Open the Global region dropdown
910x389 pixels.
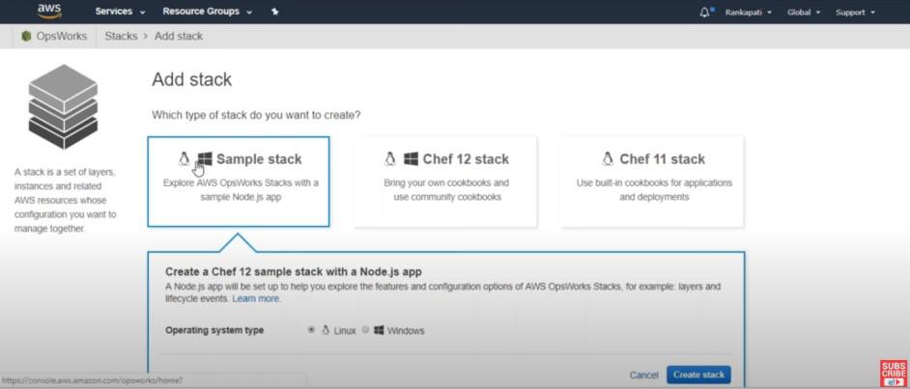[804, 13]
